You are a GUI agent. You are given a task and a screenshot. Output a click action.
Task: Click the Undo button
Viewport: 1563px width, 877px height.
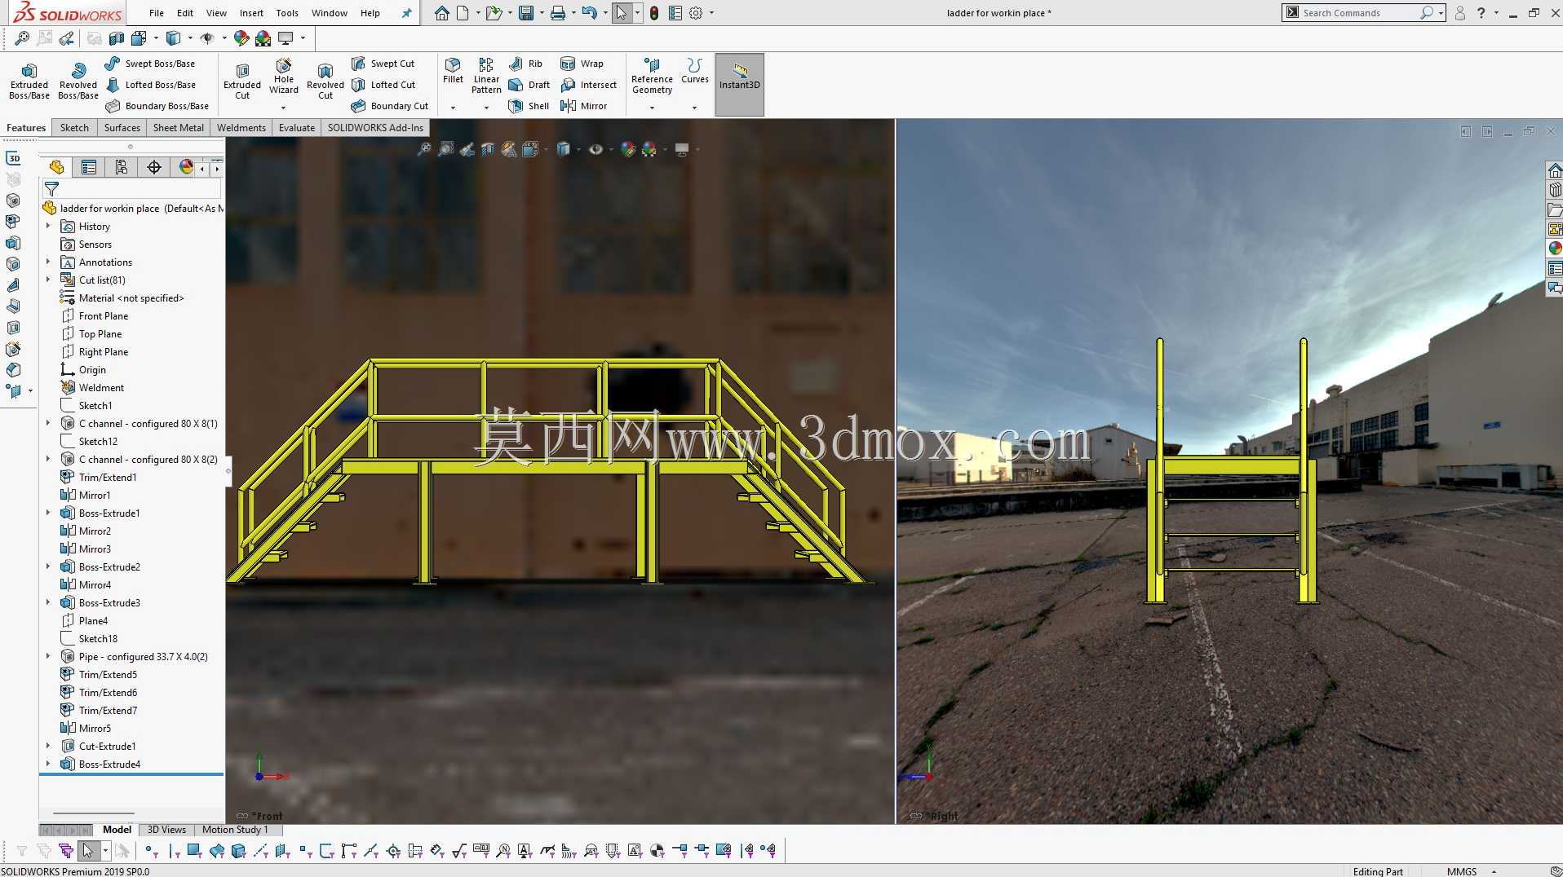coord(589,13)
